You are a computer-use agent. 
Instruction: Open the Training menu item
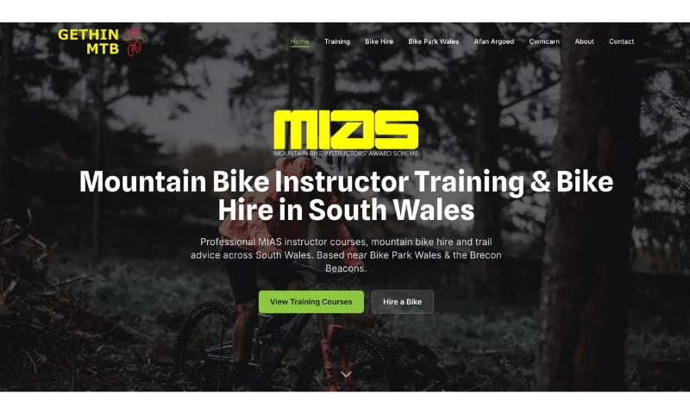coord(337,41)
